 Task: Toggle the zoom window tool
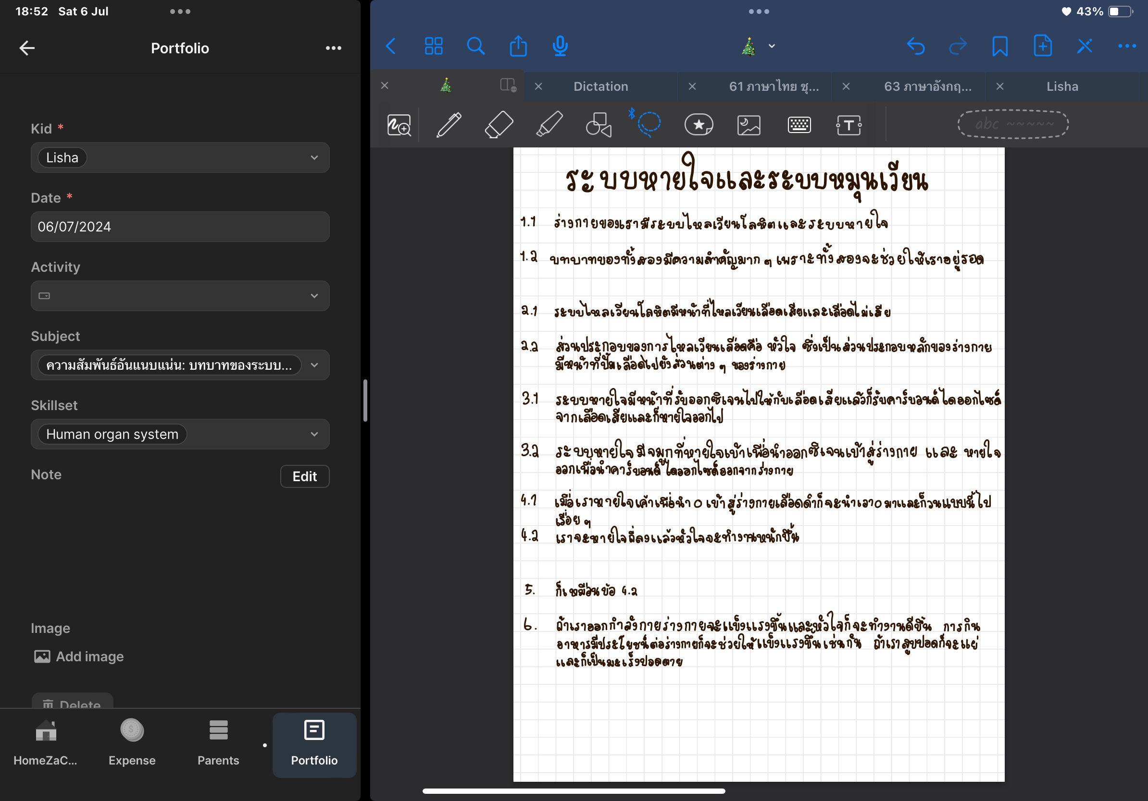click(399, 125)
